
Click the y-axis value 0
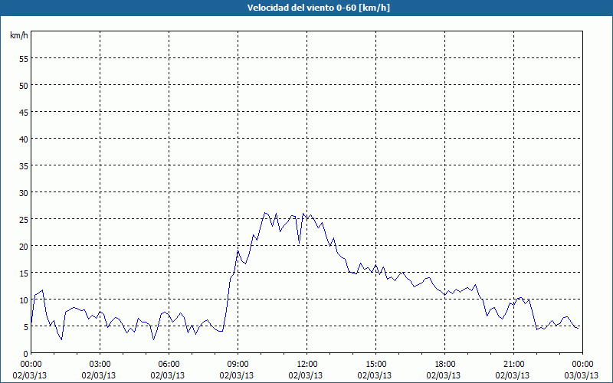point(26,354)
